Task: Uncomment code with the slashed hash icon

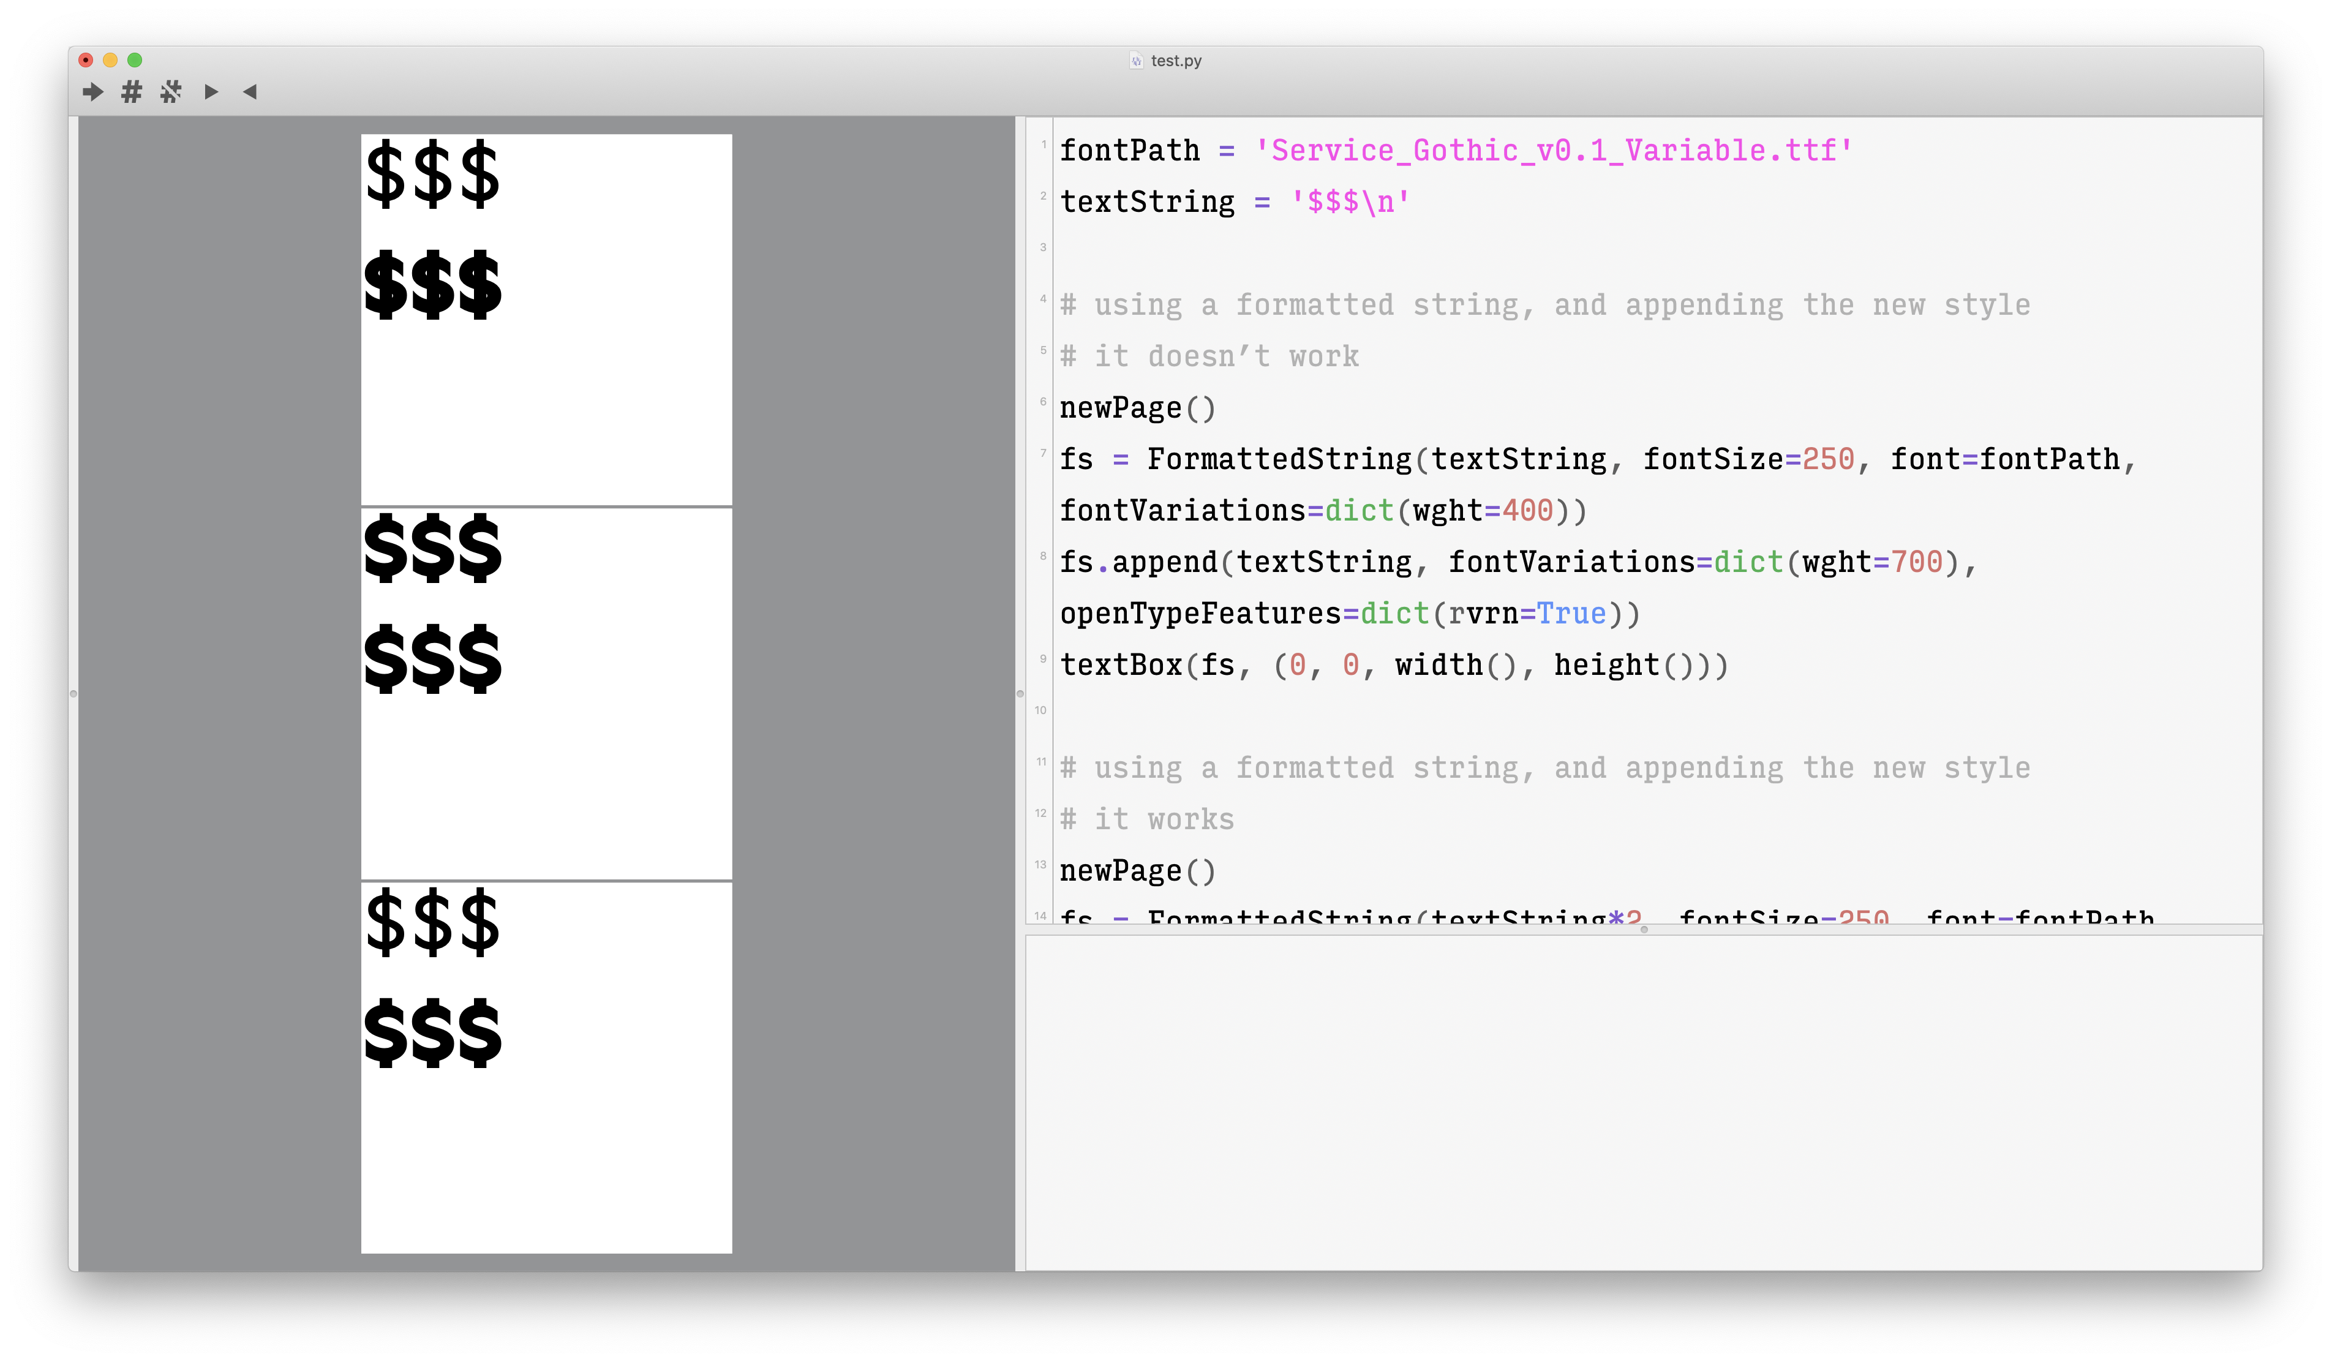Action: coord(170,92)
